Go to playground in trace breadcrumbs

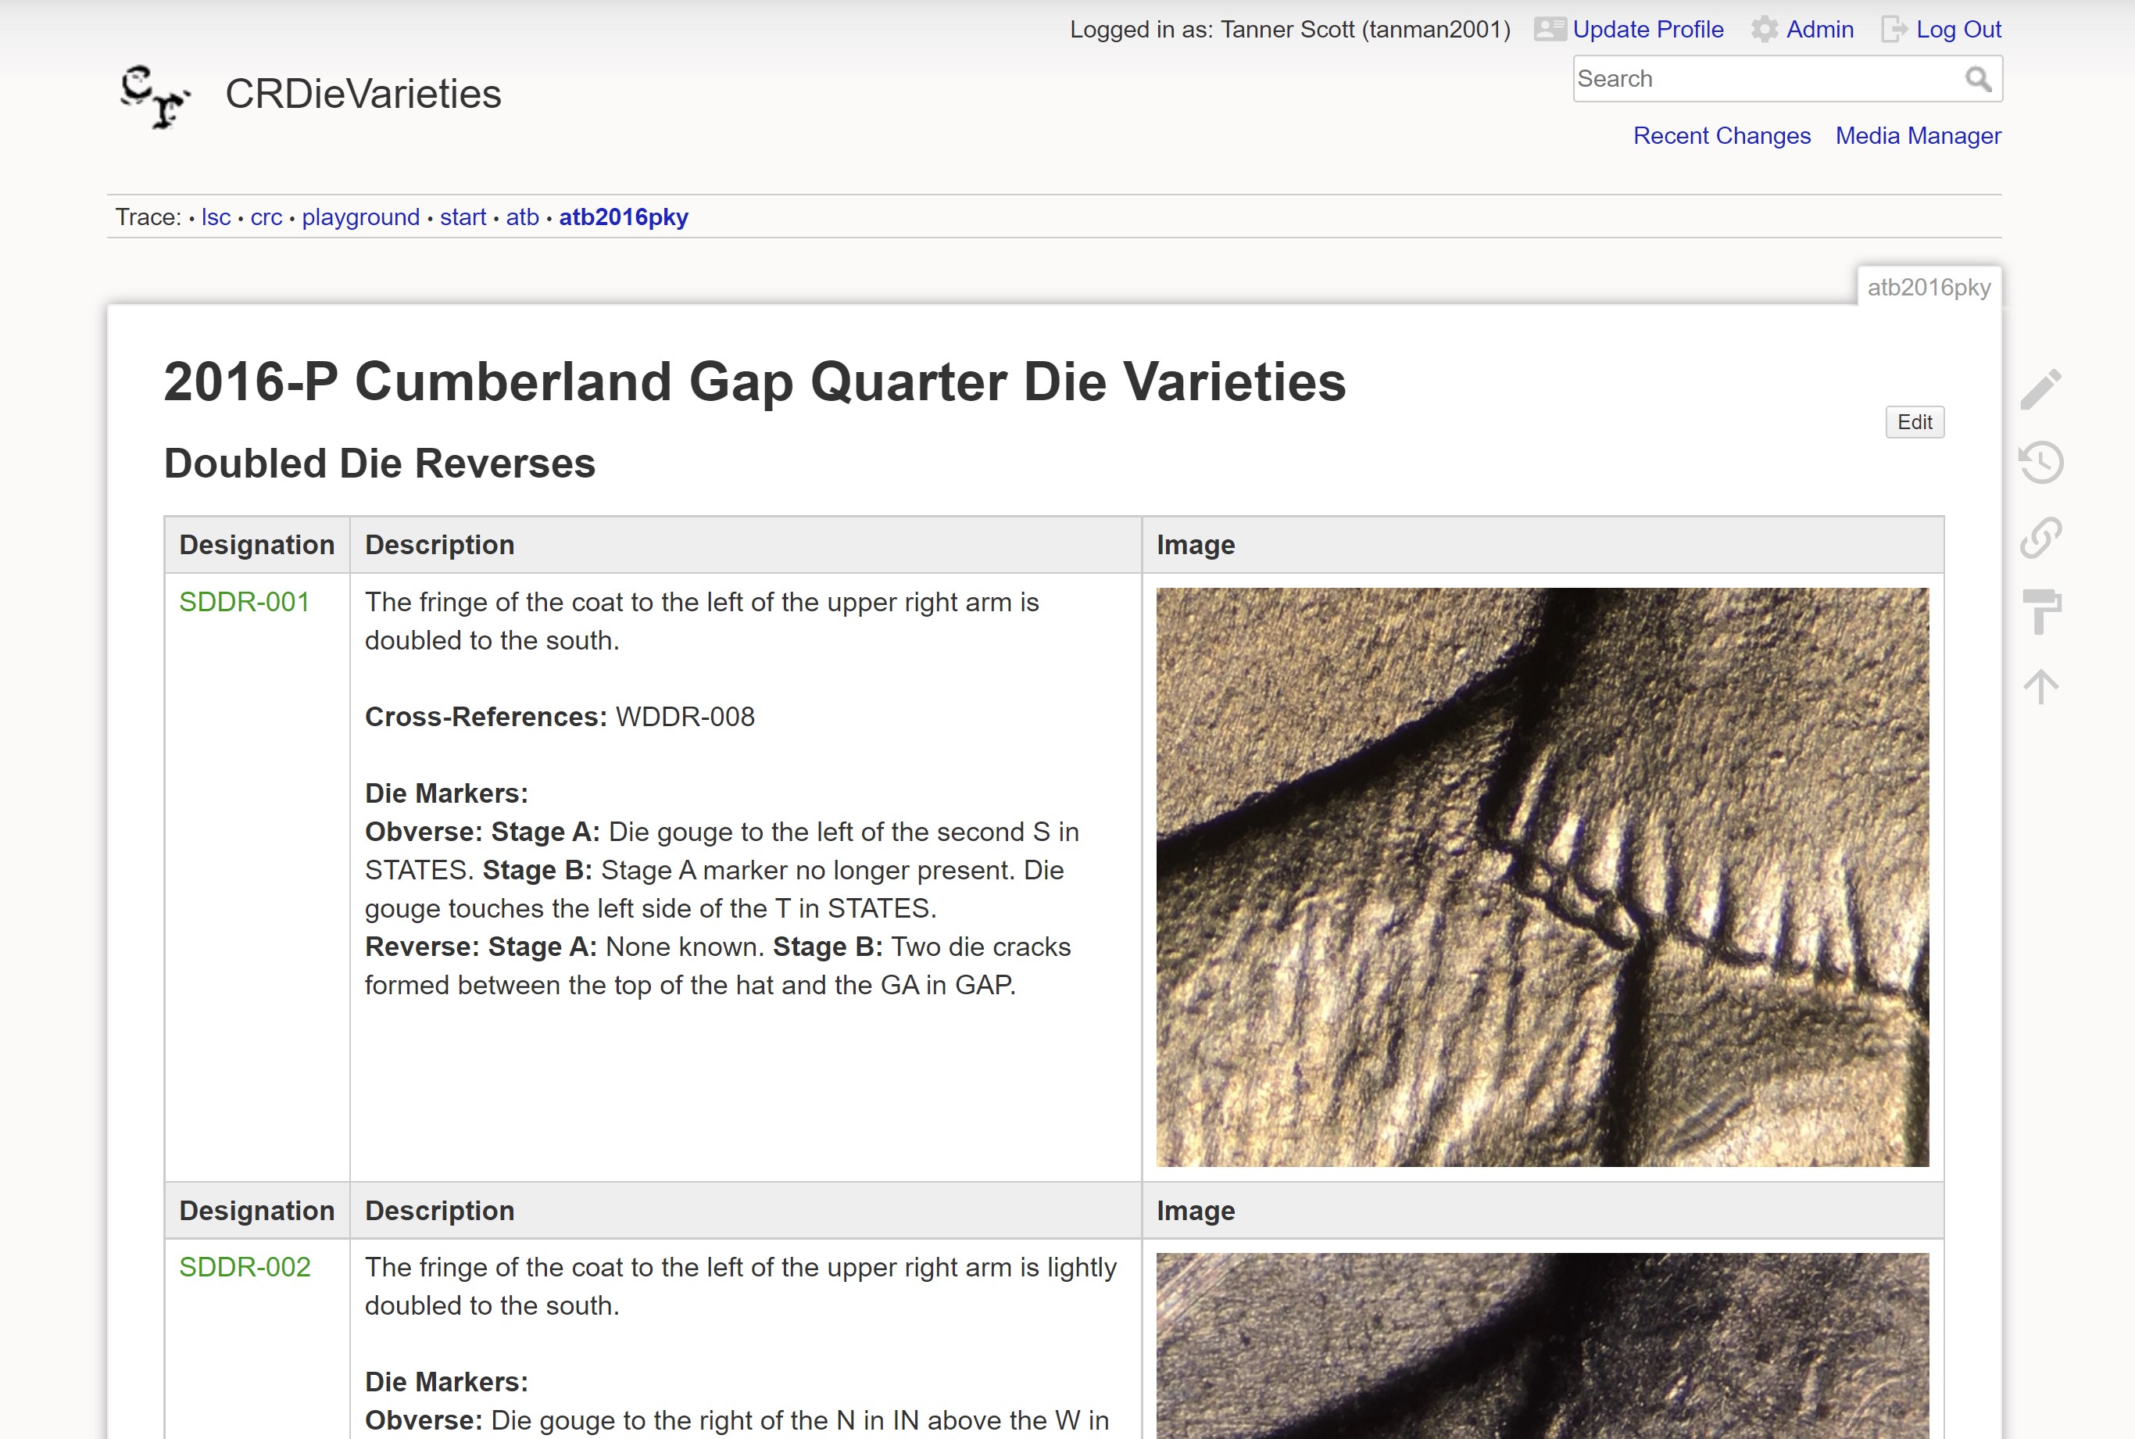360,217
